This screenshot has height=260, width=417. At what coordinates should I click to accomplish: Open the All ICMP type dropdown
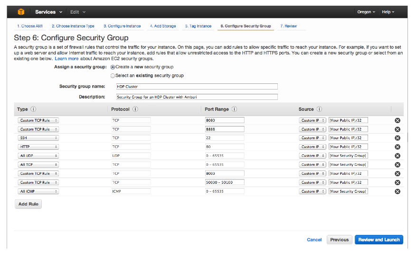(38, 191)
